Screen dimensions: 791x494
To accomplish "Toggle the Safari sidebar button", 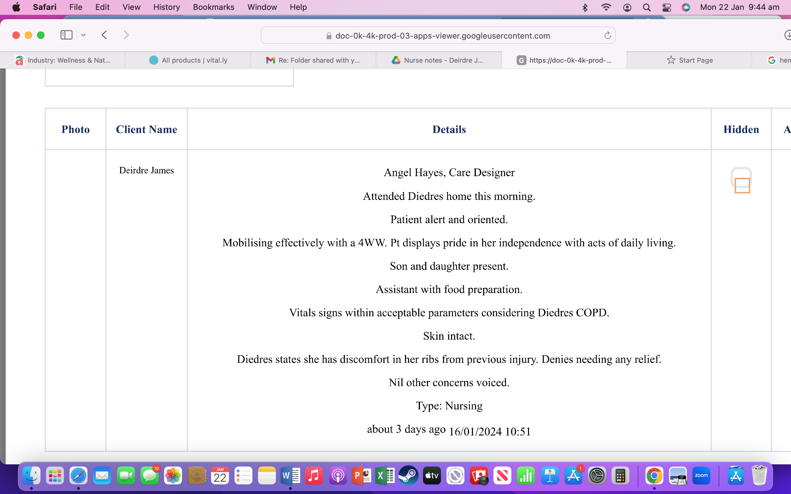I will click(66, 35).
